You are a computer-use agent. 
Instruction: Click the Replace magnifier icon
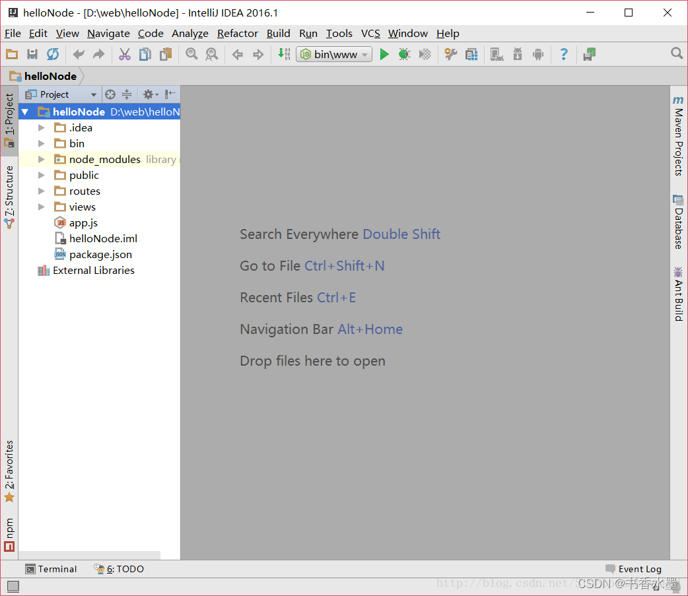[x=212, y=54]
